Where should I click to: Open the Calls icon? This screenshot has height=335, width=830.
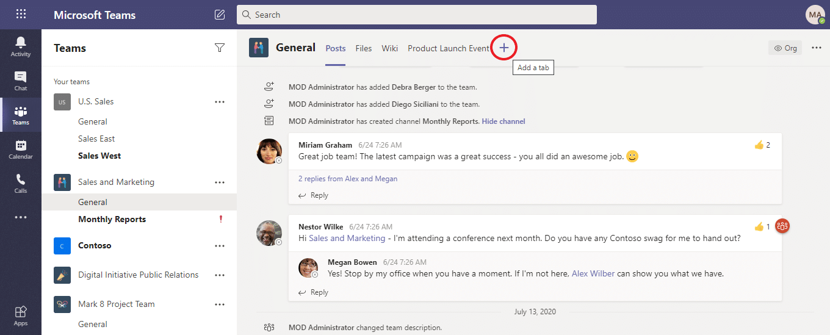click(x=21, y=183)
